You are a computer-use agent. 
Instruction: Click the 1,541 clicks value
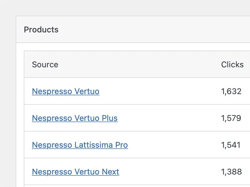pyautogui.click(x=231, y=145)
